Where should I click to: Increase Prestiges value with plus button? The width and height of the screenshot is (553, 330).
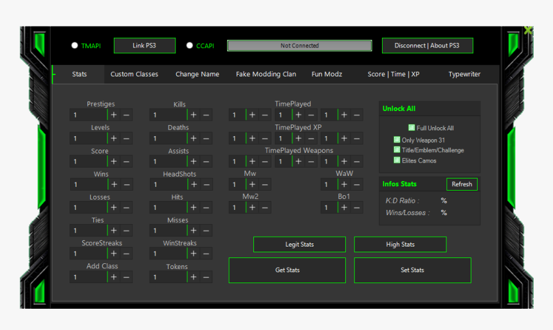[x=114, y=115]
